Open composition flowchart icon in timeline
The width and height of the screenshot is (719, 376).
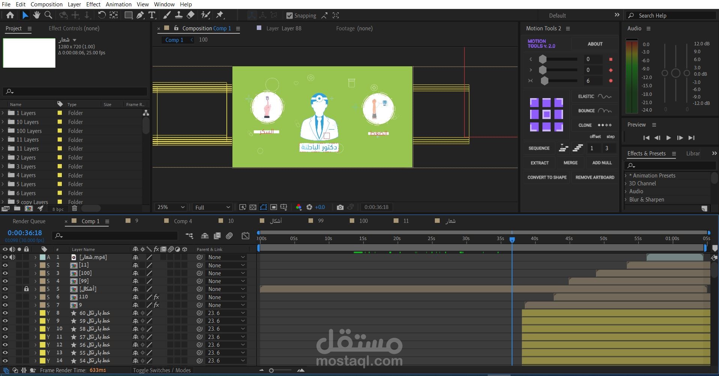click(189, 236)
